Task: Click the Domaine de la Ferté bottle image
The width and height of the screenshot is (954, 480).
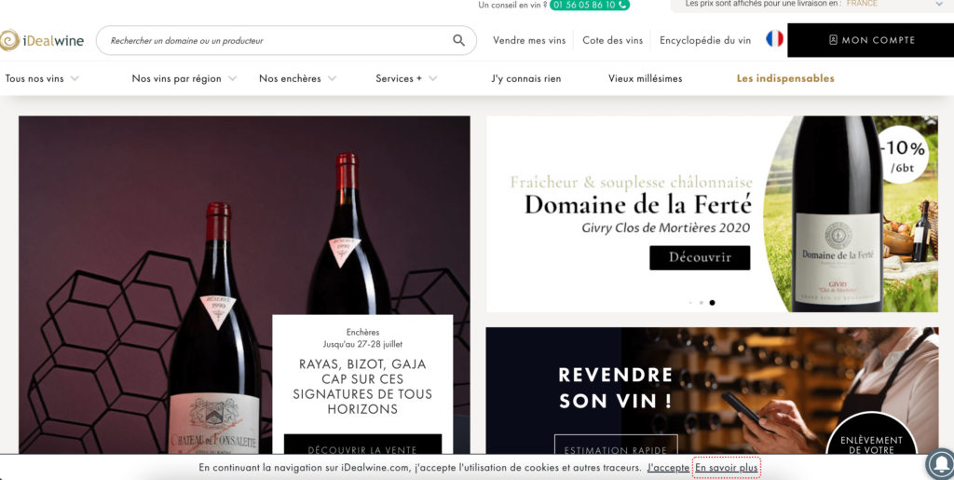Action: click(x=838, y=214)
